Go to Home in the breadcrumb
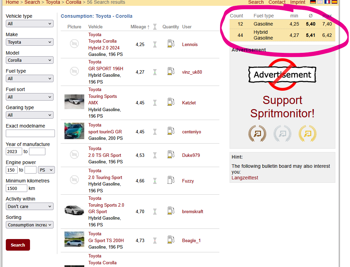Image resolution: width=350 pixels, height=267 pixels. pyautogui.click(x=12, y=2)
